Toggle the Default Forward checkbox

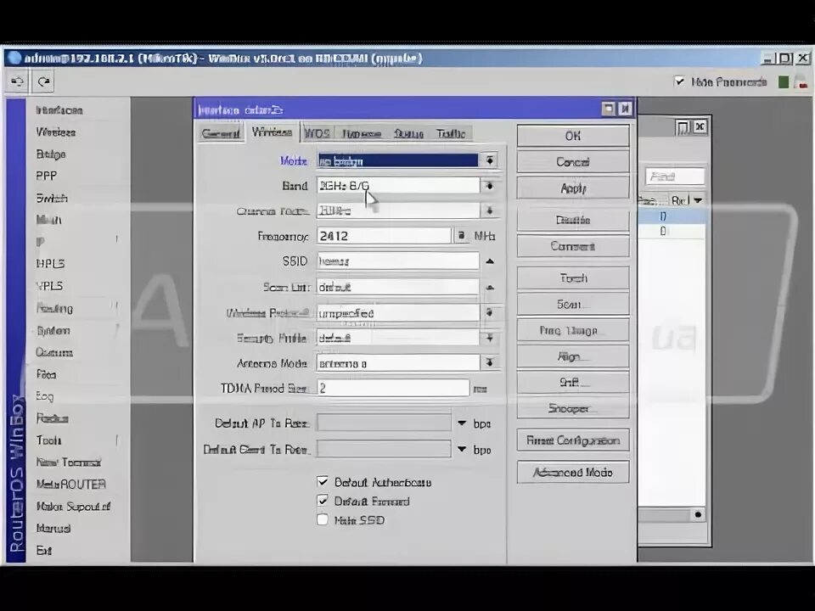tap(323, 501)
